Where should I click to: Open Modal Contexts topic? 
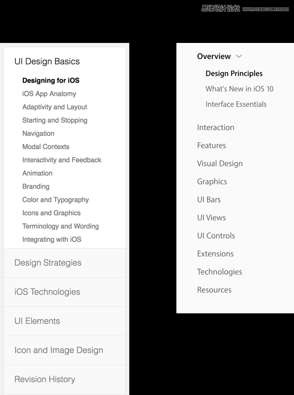pos(46,147)
